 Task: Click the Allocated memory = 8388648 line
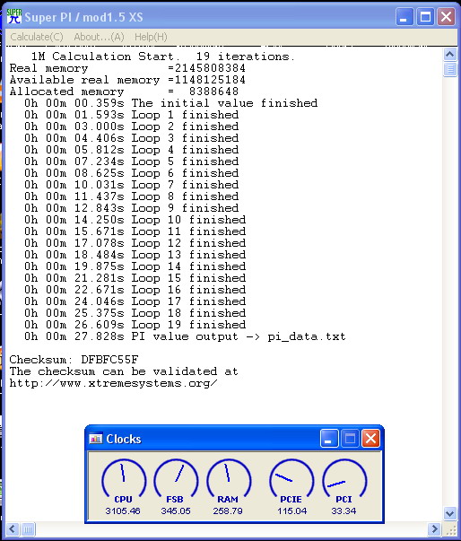pos(124,92)
